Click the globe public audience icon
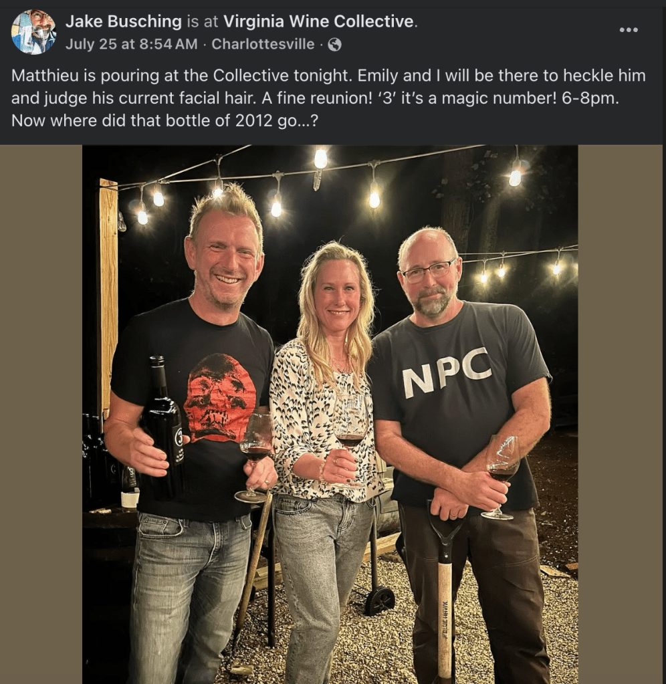The height and width of the screenshot is (684, 666). (334, 45)
